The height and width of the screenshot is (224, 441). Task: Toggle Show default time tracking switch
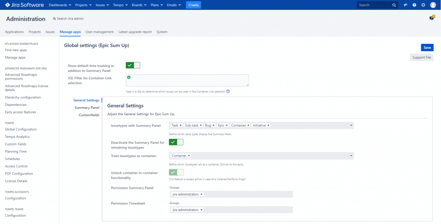coord(133,65)
